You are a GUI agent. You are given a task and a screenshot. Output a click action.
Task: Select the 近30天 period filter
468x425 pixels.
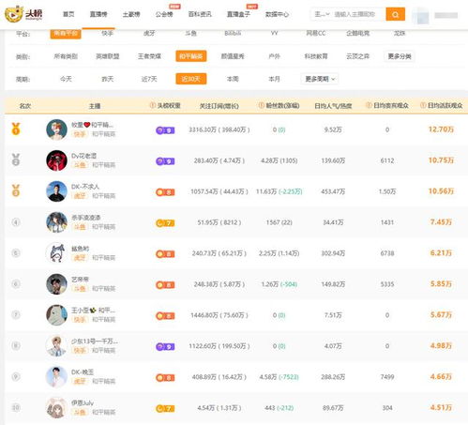tap(190, 79)
